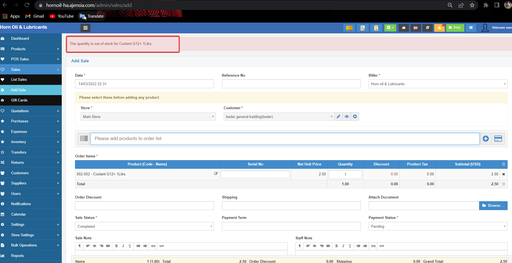Click trash icon in Order Items header
The height and width of the screenshot is (263, 512).
[503, 164]
